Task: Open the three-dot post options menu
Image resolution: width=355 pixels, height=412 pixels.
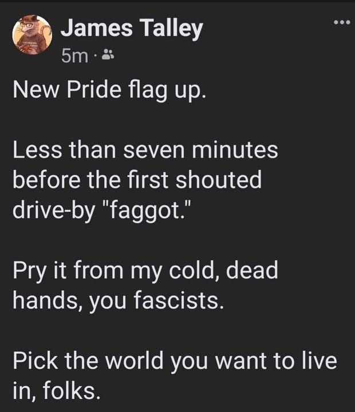Action: [x=342, y=22]
